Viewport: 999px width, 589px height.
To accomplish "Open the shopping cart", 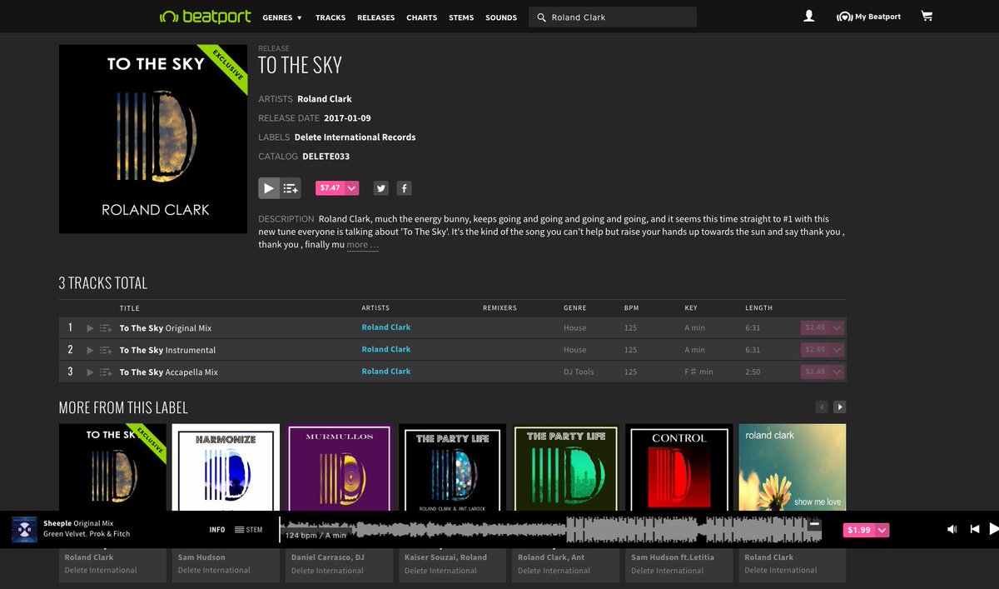I will (x=927, y=17).
